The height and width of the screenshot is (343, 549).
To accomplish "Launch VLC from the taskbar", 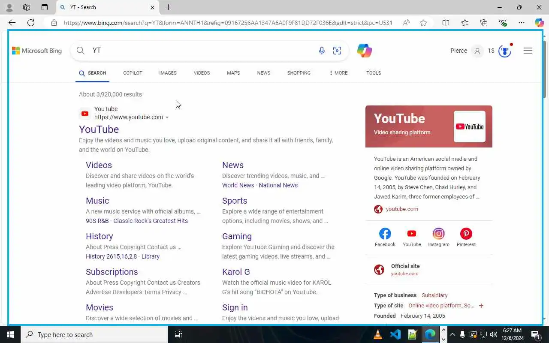I will click(378, 334).
